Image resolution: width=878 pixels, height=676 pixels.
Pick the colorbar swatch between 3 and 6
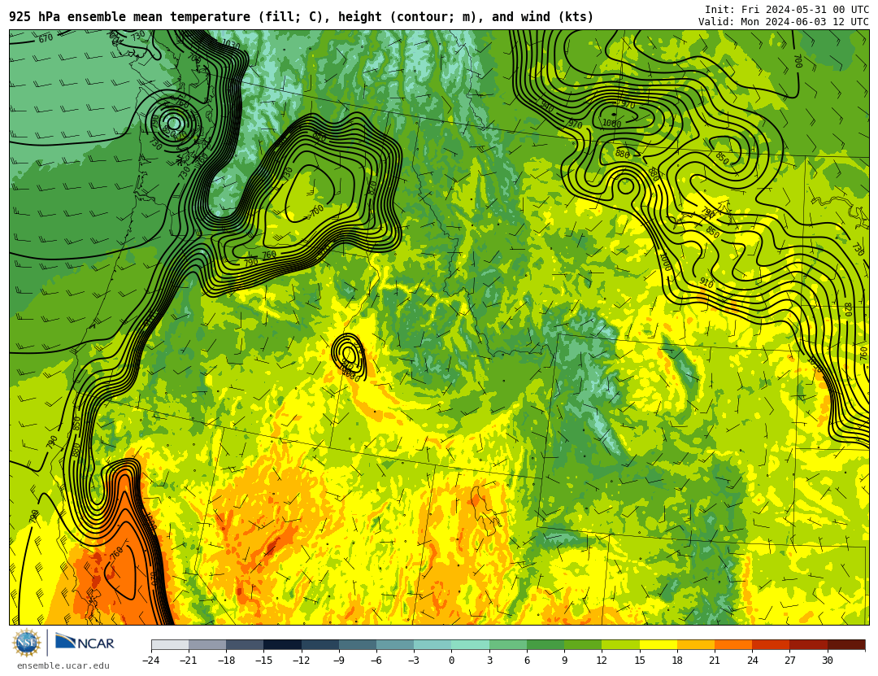coord(508,644)
